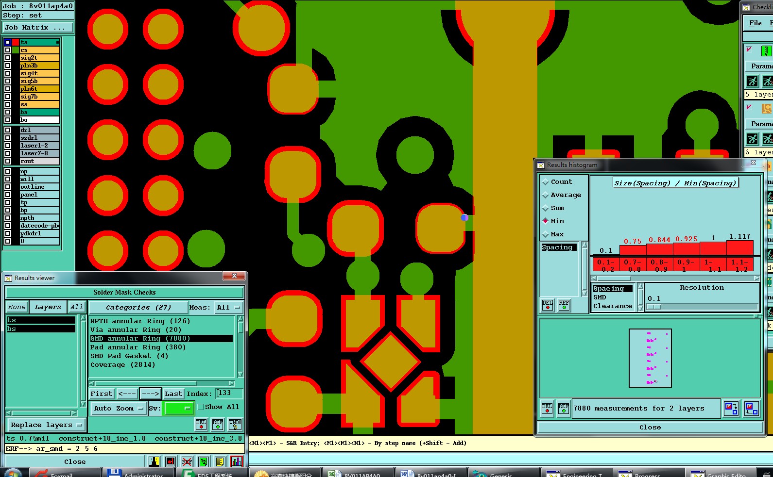Click red 0.7-0.8 histogram bar

[633, 250]
